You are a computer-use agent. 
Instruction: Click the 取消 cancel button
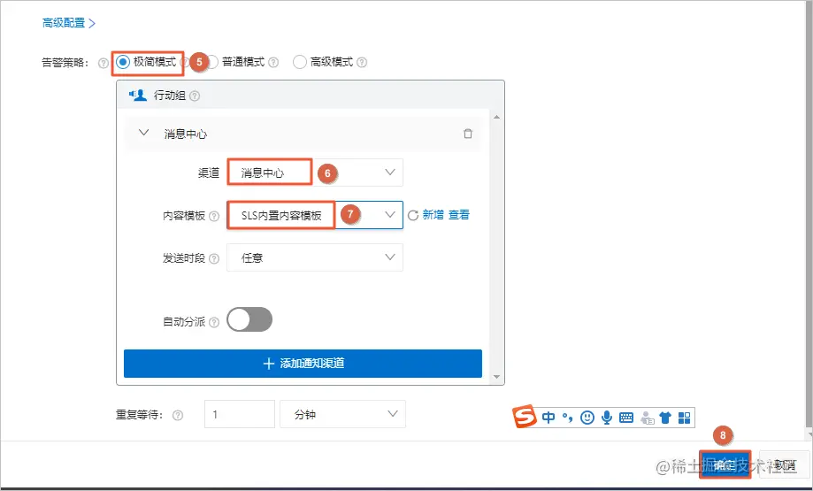click(785, 464)
